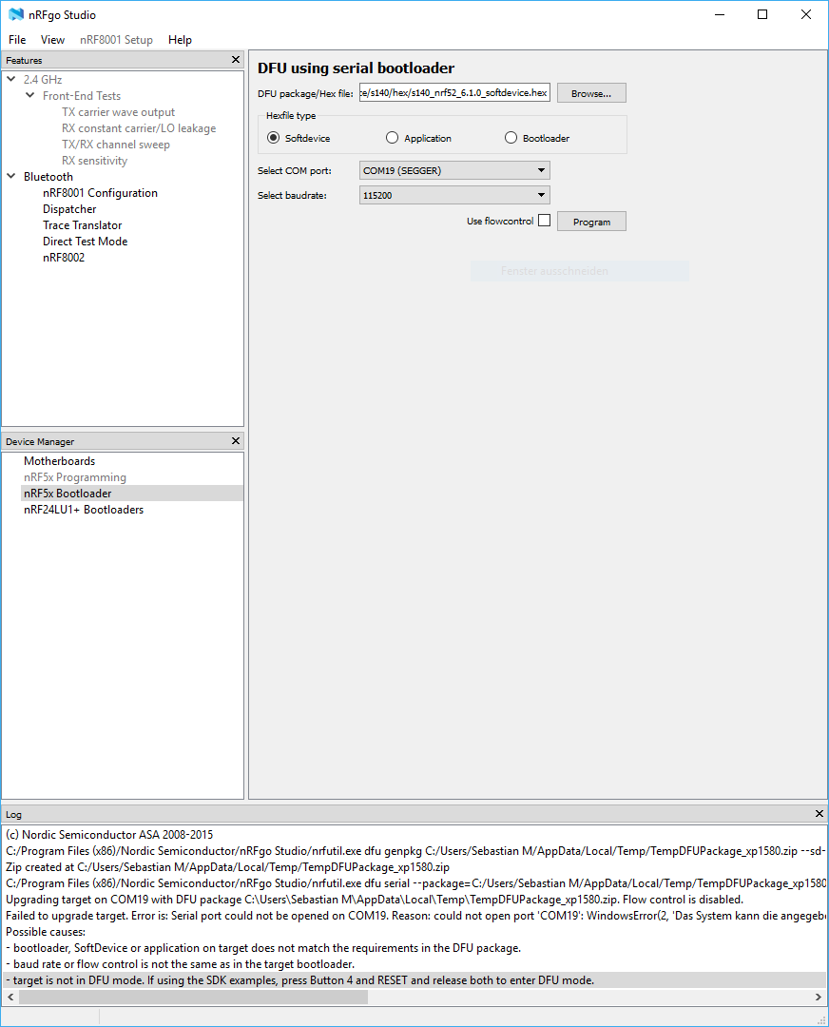Click the DFU package/Hex file path field
The width and height of the screenshot is (829, 1027).
coord(454,93)
